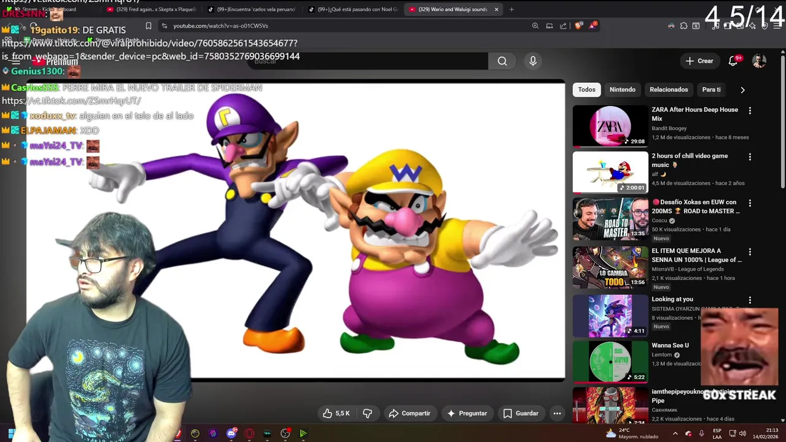Click the Preguntar button
Screen dimensions: 786x442
tap(467, 413)
